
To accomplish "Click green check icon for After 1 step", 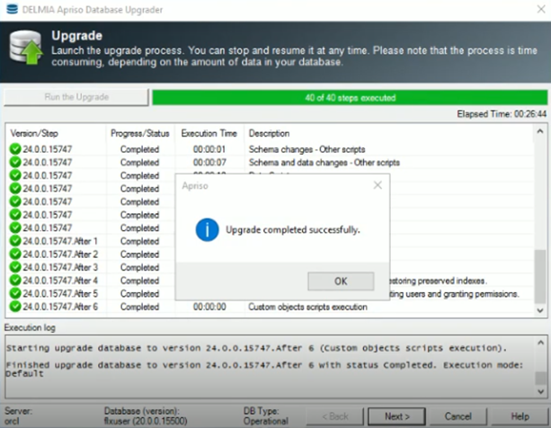I will point(15,241).
